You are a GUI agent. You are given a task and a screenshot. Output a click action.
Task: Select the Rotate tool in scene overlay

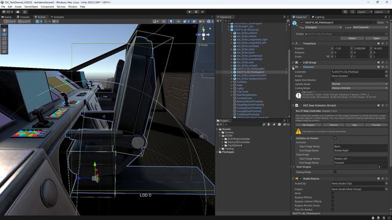tap(4, 38)
